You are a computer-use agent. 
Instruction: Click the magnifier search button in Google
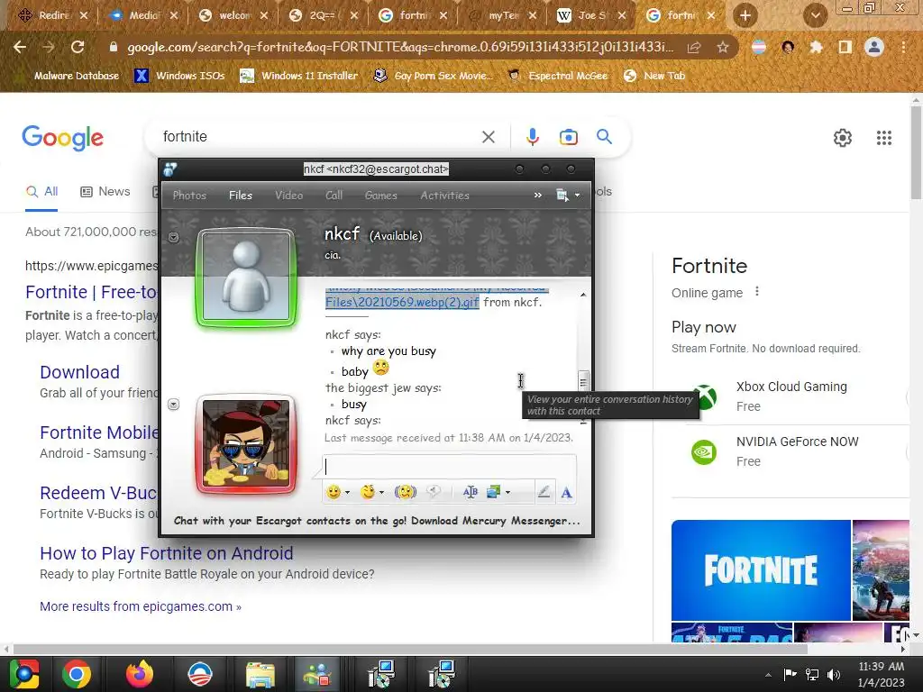pyautogui.click(x=604, y=137)
